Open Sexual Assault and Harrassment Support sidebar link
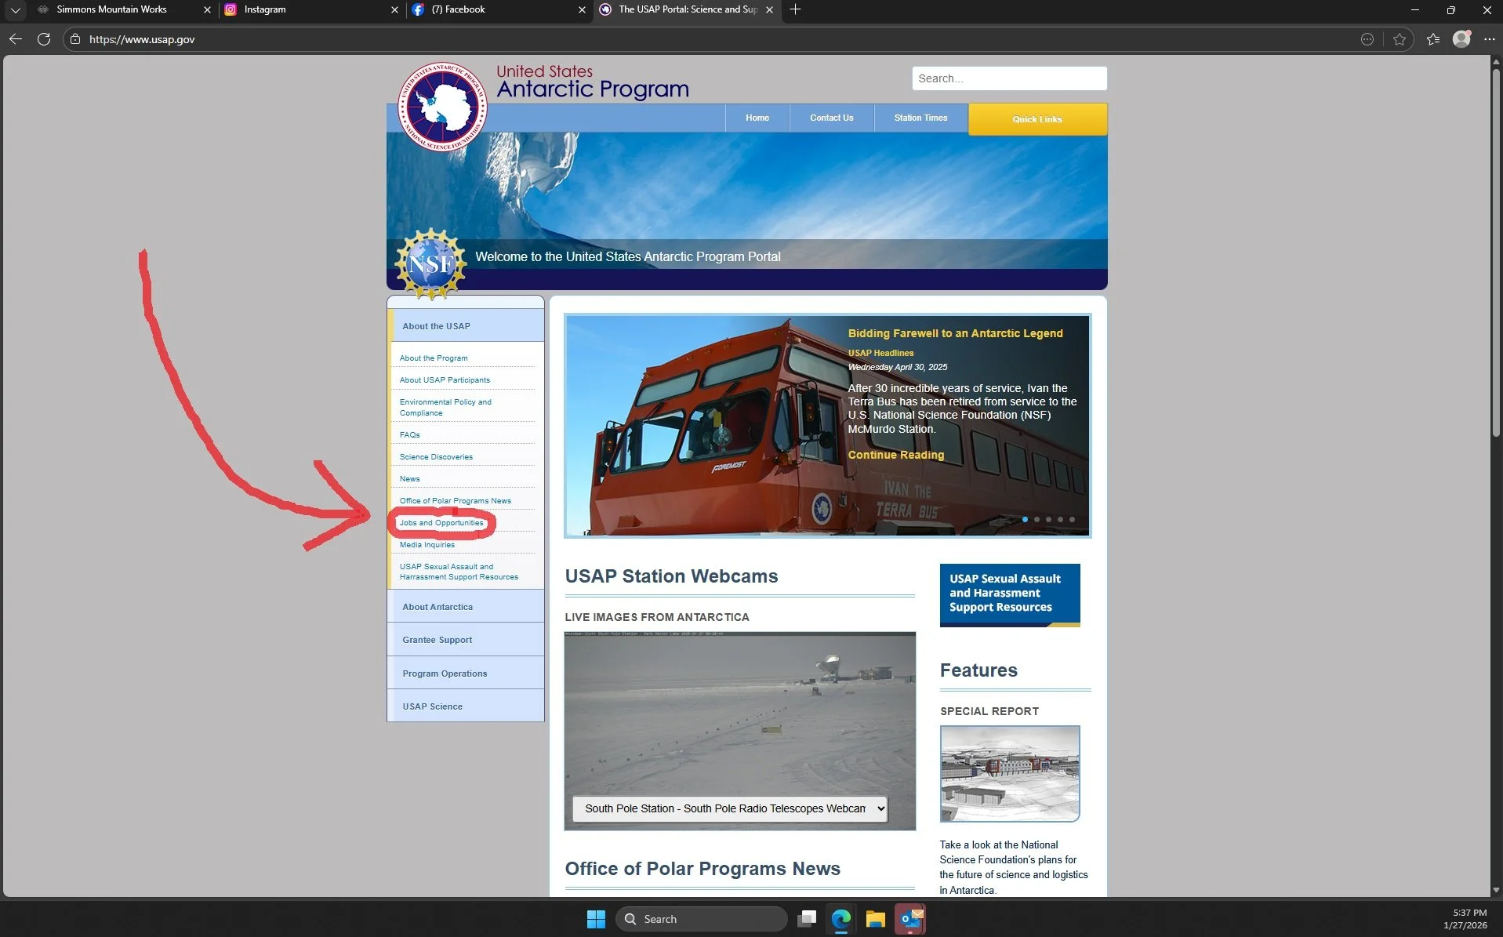1503x937 pixels. (x=459, y=572)
